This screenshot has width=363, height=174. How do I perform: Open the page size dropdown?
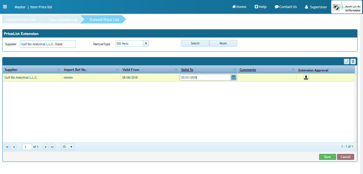tap(68, 147)
